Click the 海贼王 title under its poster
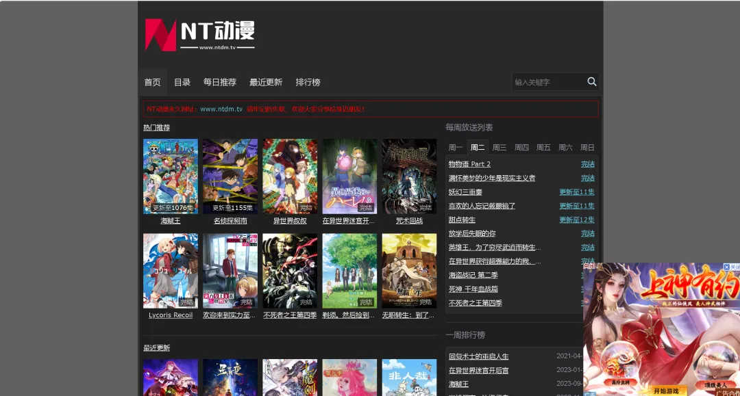 coord(171,221)
